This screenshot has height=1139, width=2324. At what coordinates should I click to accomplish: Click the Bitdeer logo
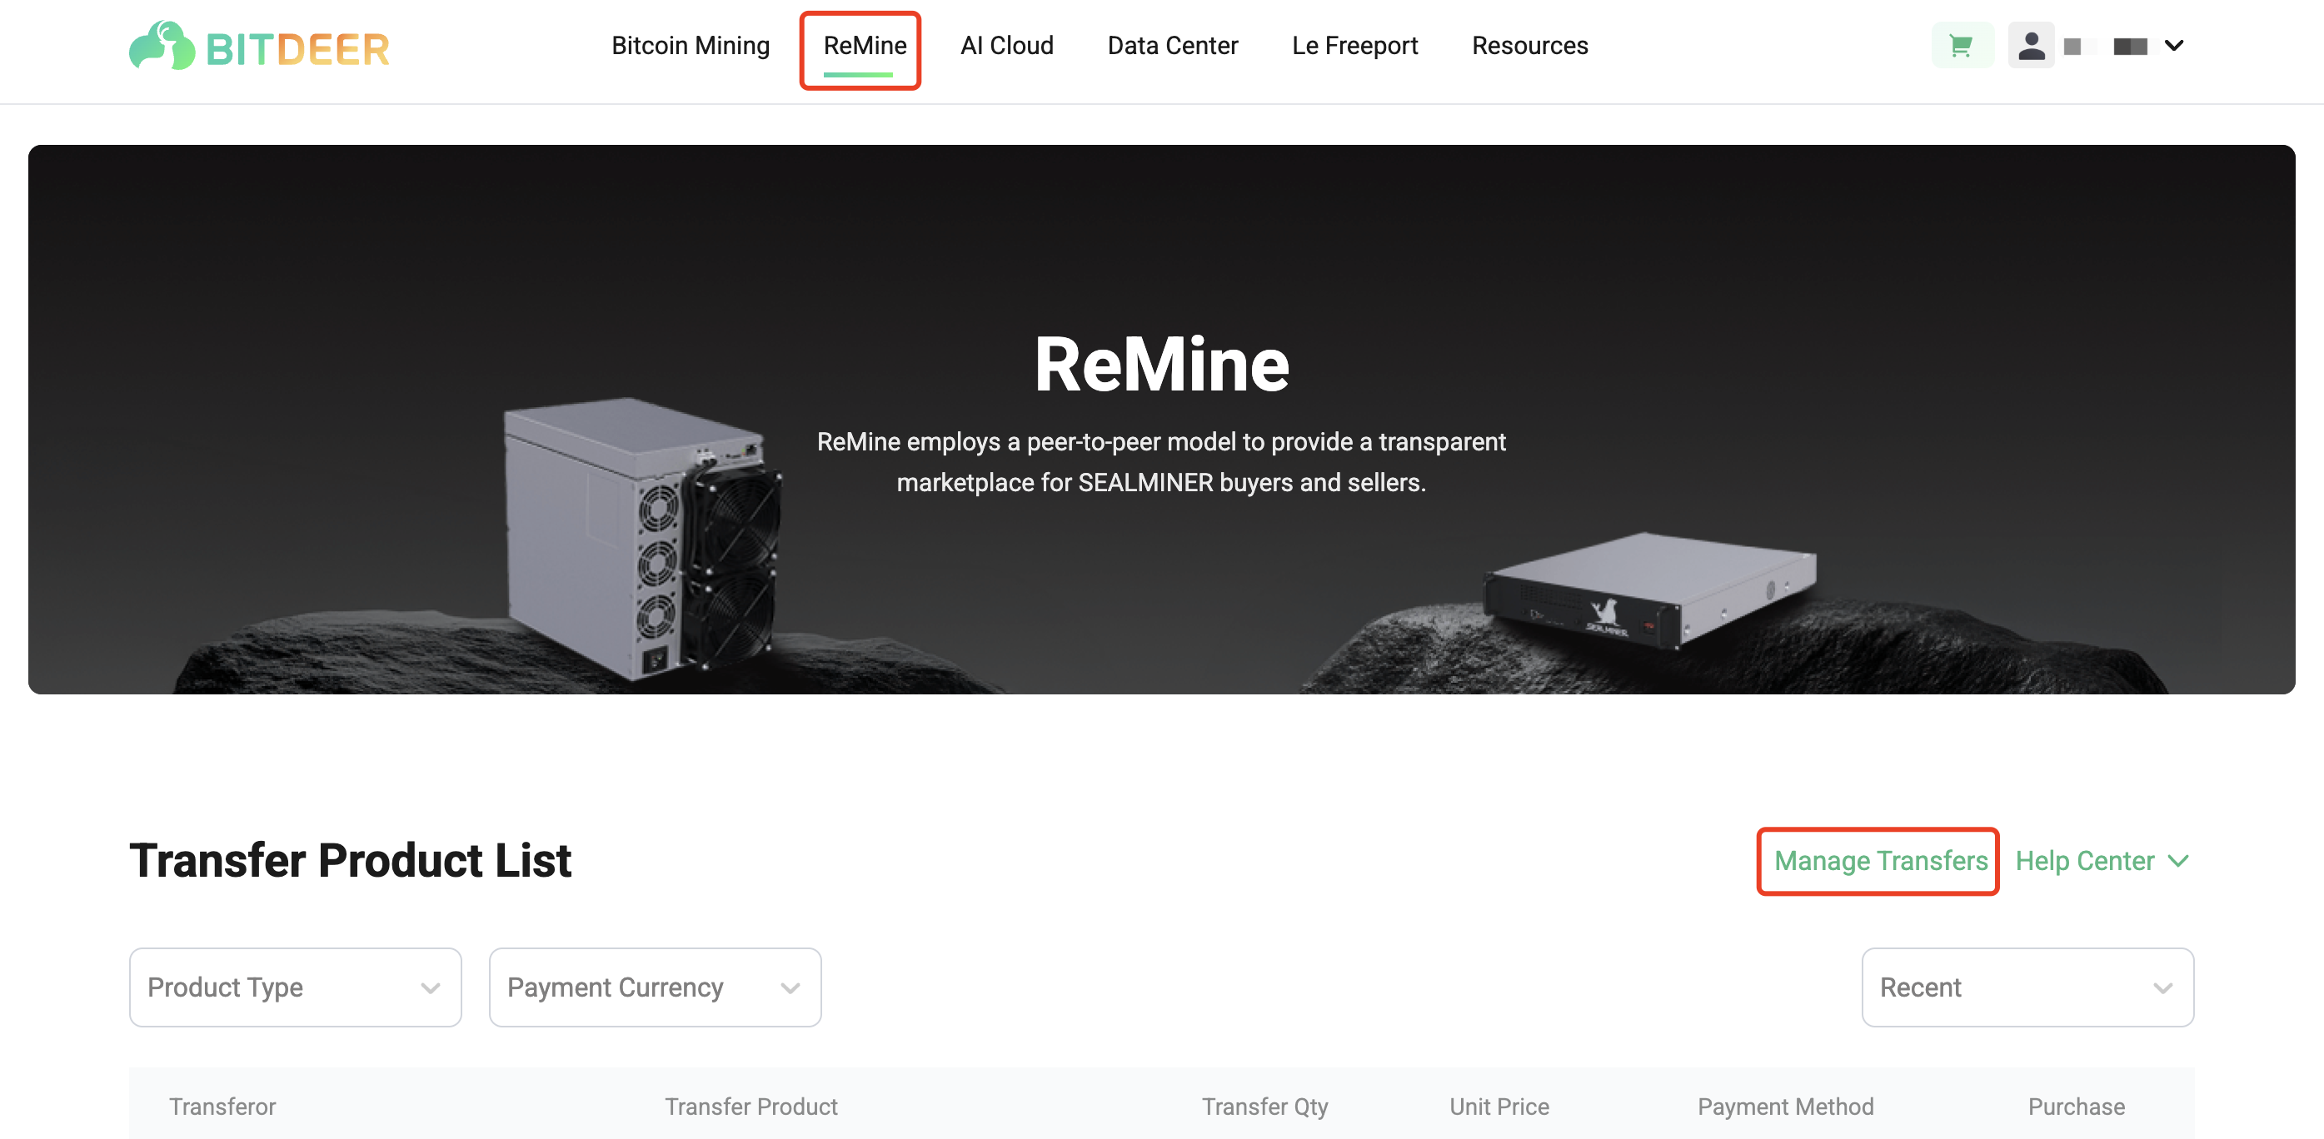(x=259, y=47)
